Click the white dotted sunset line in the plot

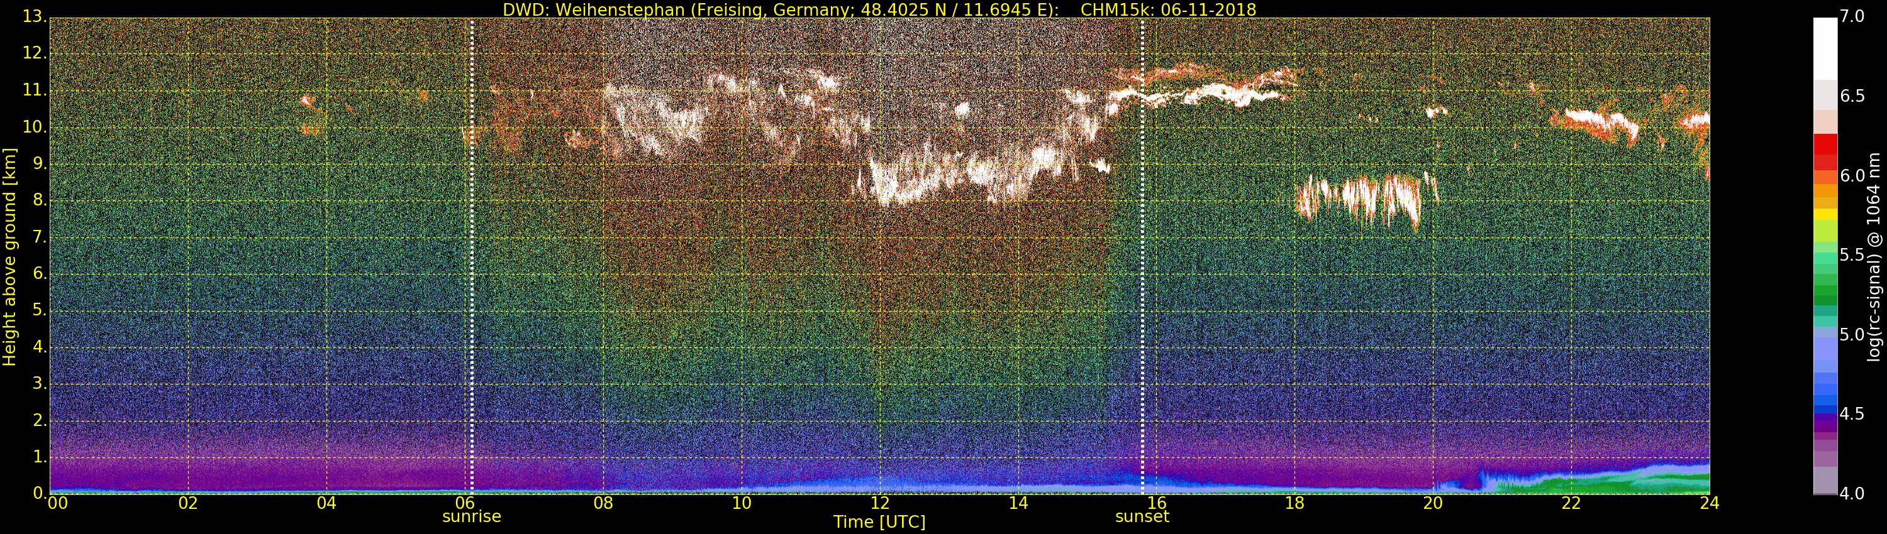(x=1142, y=256)
